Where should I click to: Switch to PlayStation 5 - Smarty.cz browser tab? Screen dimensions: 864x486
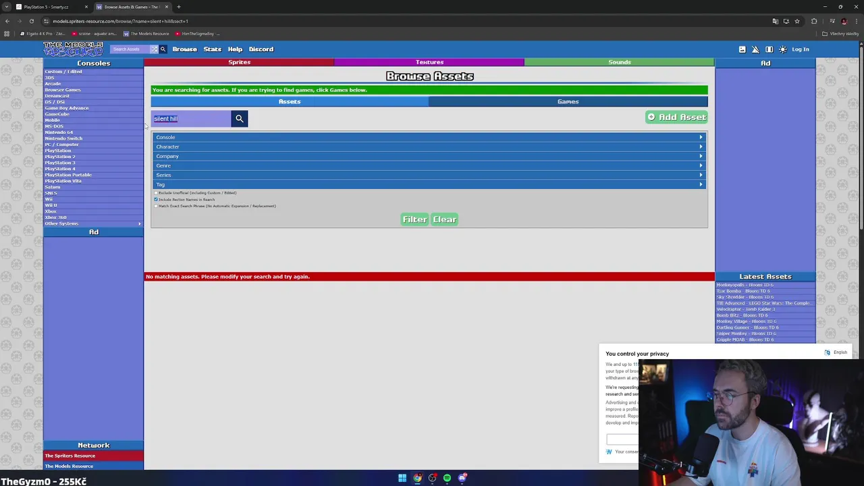pos(51,7)
